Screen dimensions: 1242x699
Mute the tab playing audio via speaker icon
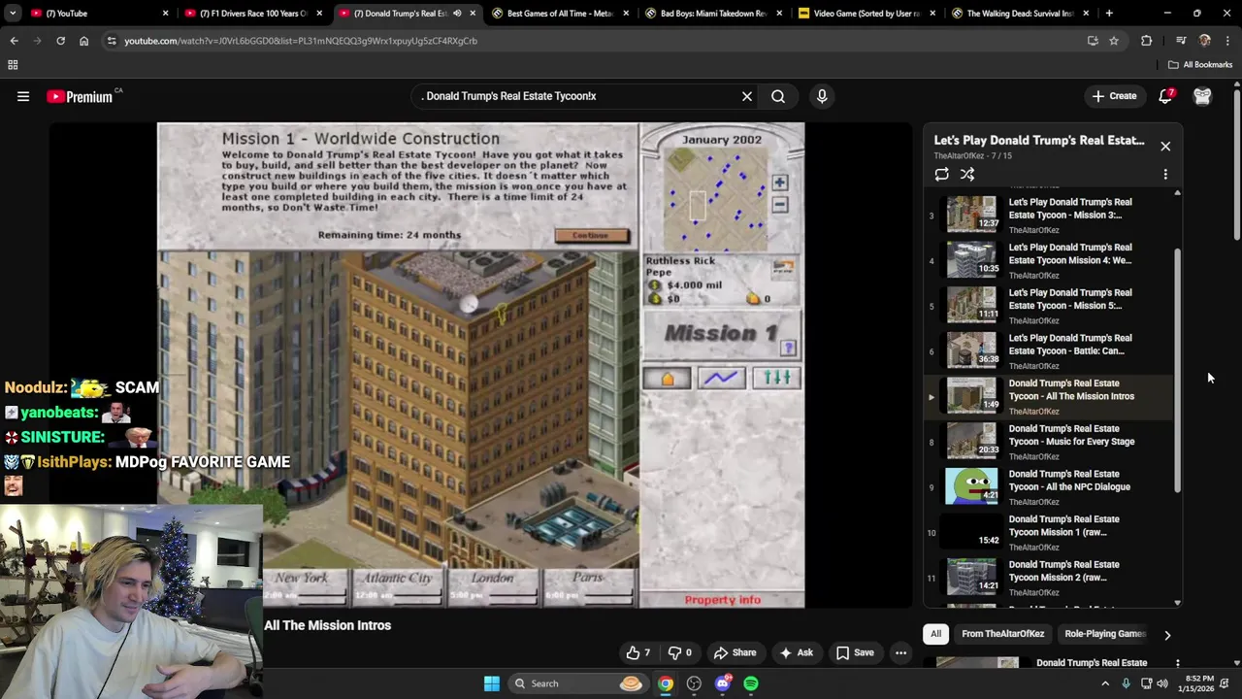[x=457, y=14]
